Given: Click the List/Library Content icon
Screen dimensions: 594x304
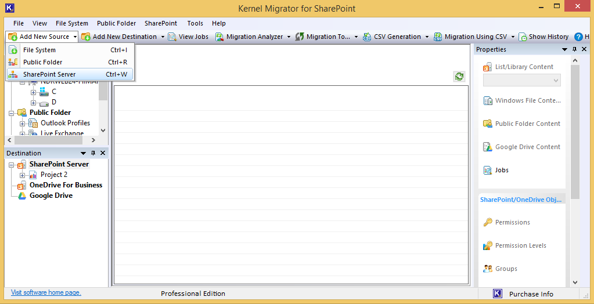Looking at the screenshot, I should (488, 67).
